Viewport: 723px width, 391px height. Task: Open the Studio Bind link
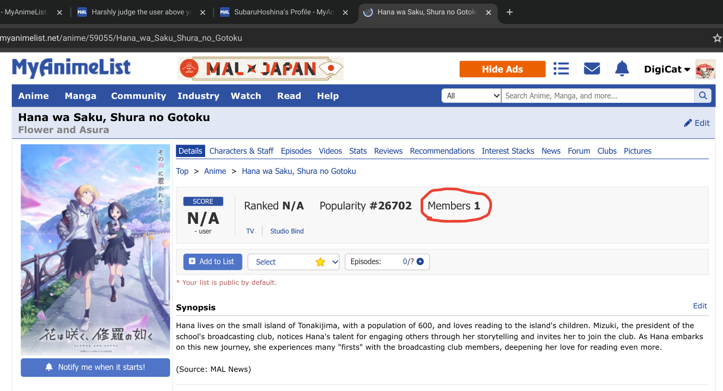pos(287,231)
